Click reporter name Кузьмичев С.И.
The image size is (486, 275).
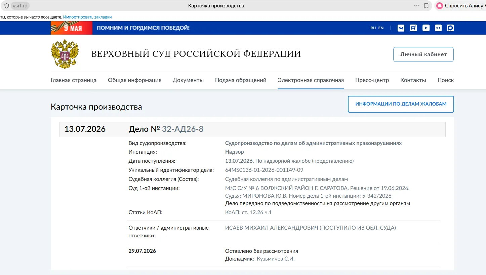[x=276, y=259]
